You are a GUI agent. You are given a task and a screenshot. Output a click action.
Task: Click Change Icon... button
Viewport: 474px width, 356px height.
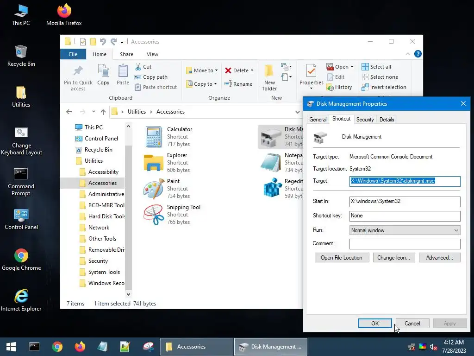(393, 258)
